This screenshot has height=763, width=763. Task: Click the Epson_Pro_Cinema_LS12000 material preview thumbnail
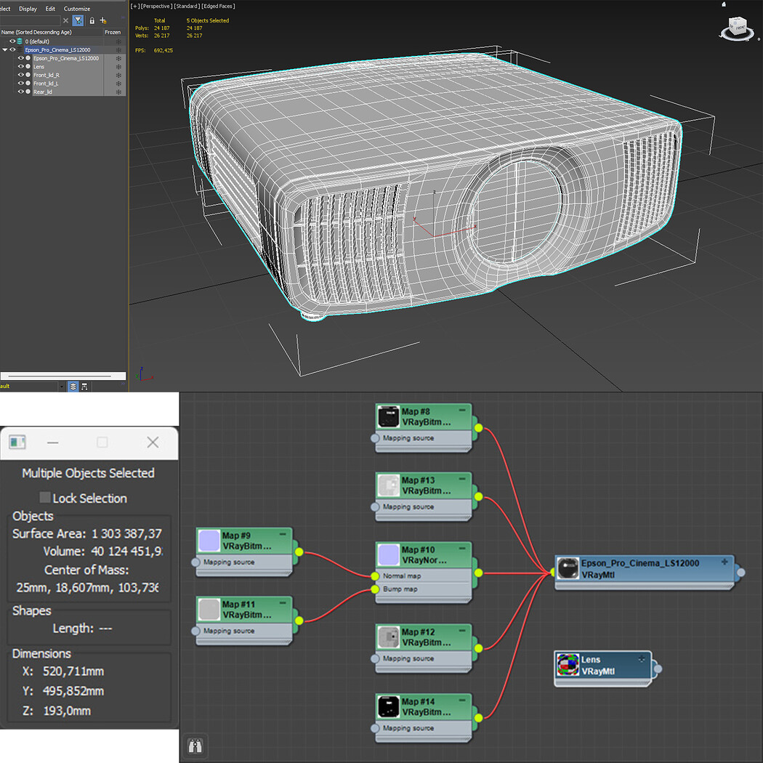click(x=568, y=568)
